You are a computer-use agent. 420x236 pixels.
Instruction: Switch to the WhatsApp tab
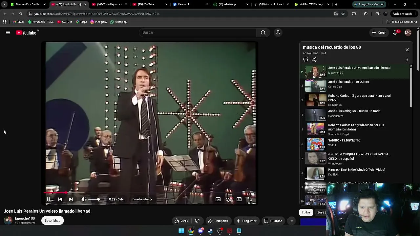(231, 5)
